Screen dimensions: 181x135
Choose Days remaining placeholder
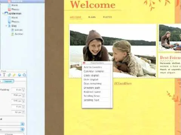click(x=92, y=84)
